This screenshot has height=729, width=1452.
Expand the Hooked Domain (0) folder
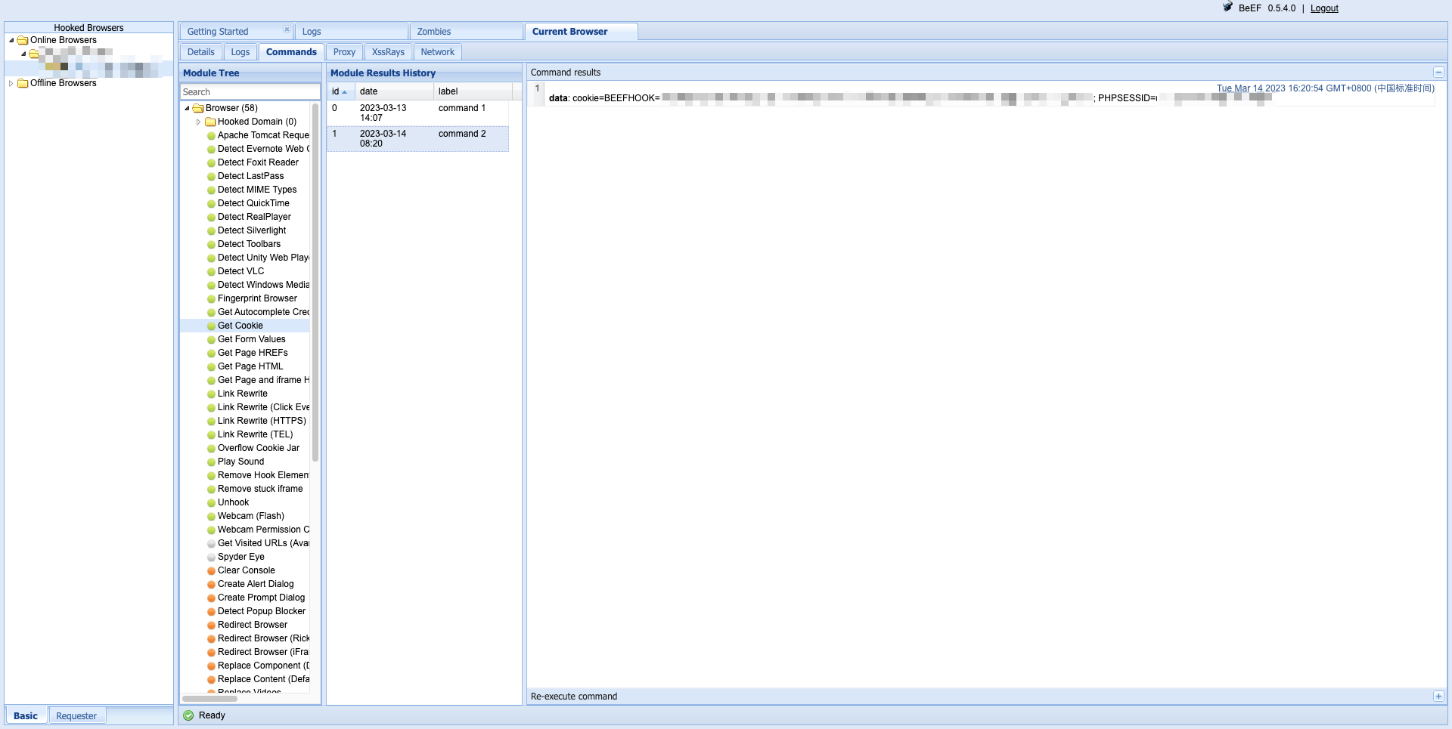199,122
